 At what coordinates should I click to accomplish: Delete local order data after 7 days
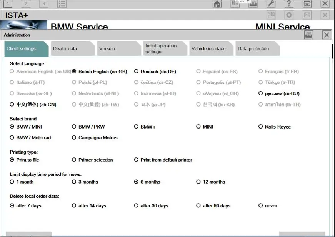pyautogui.click(x=25, y=205)
